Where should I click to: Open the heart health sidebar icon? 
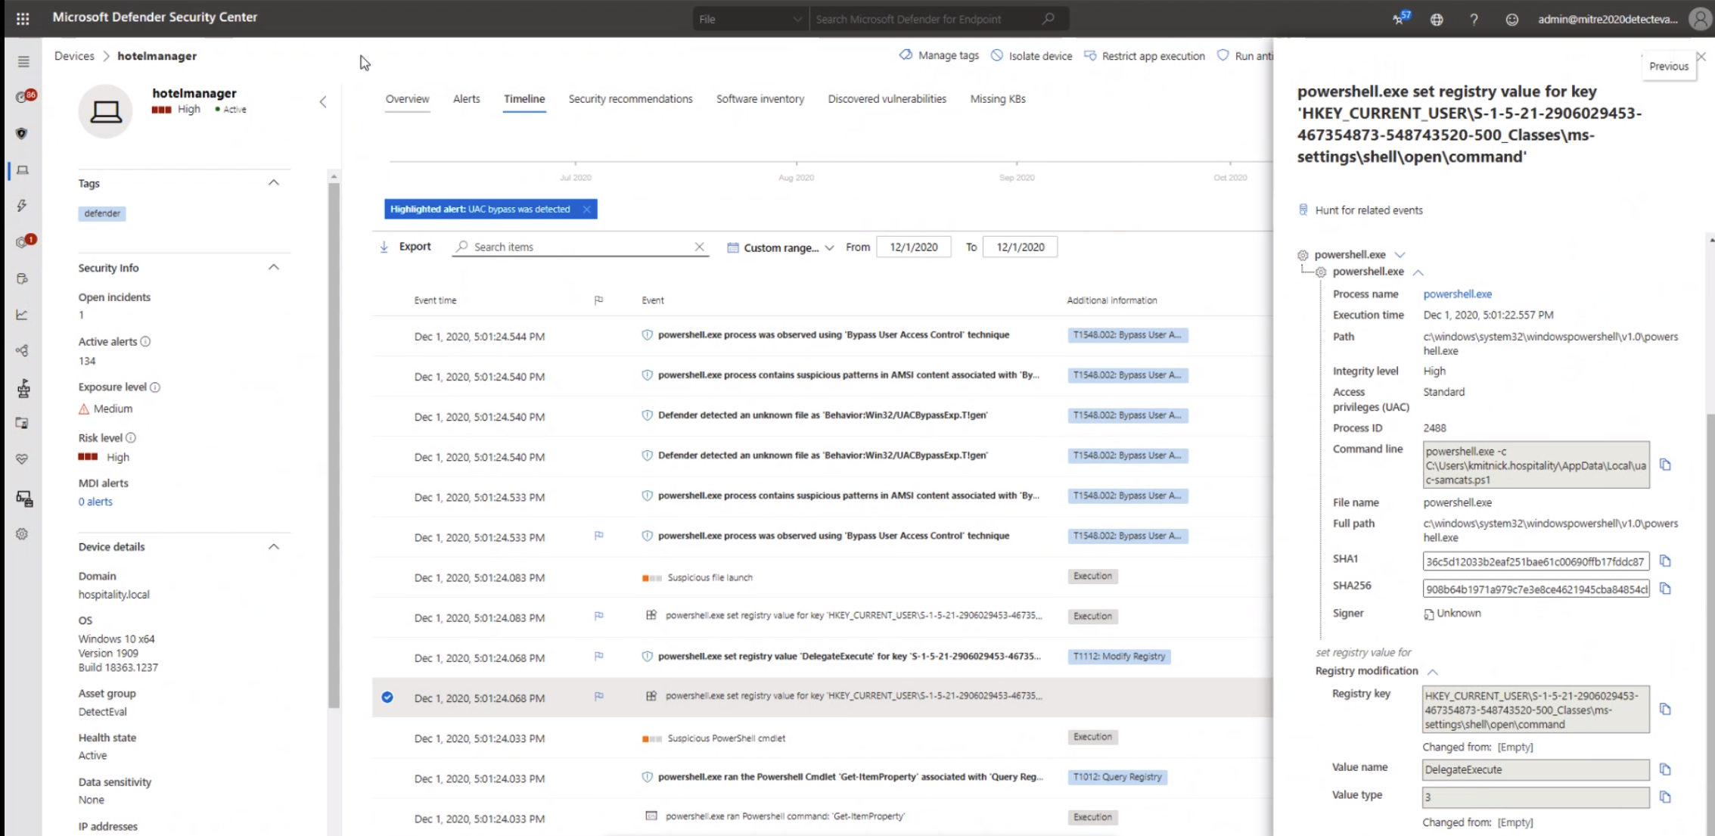point(22,459)
